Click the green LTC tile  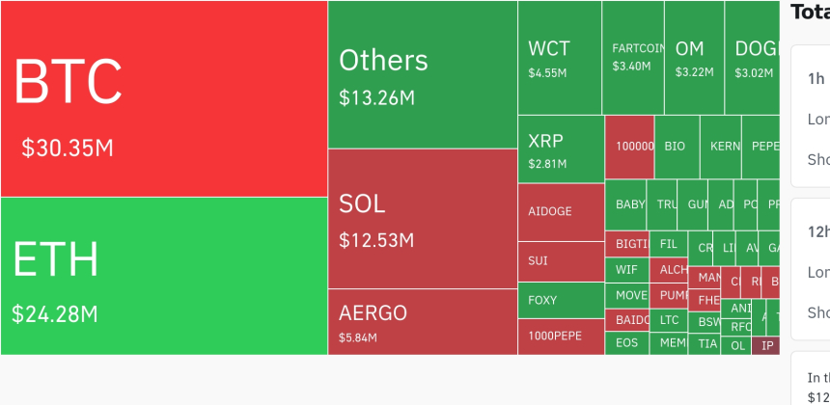click(669, 319)
